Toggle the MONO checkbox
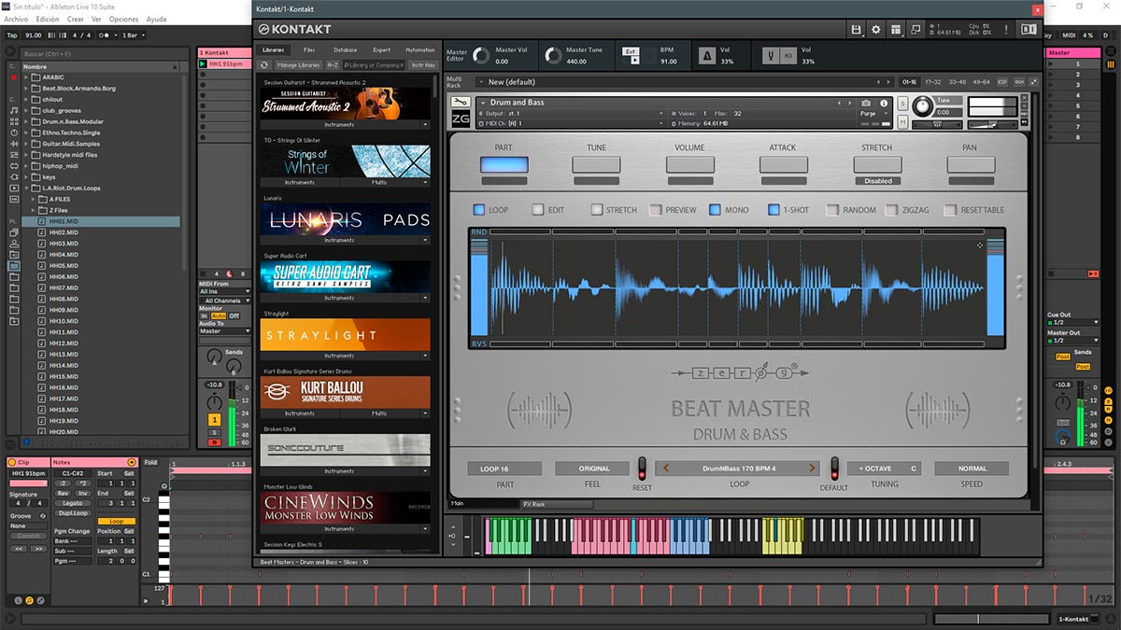 [716, 210]
